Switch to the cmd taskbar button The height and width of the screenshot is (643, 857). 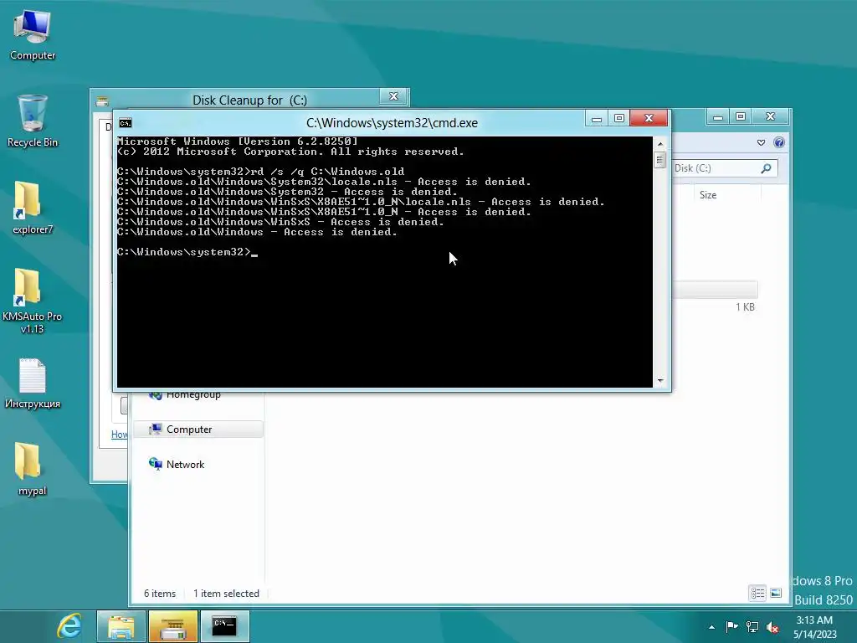tap(224, 626)
